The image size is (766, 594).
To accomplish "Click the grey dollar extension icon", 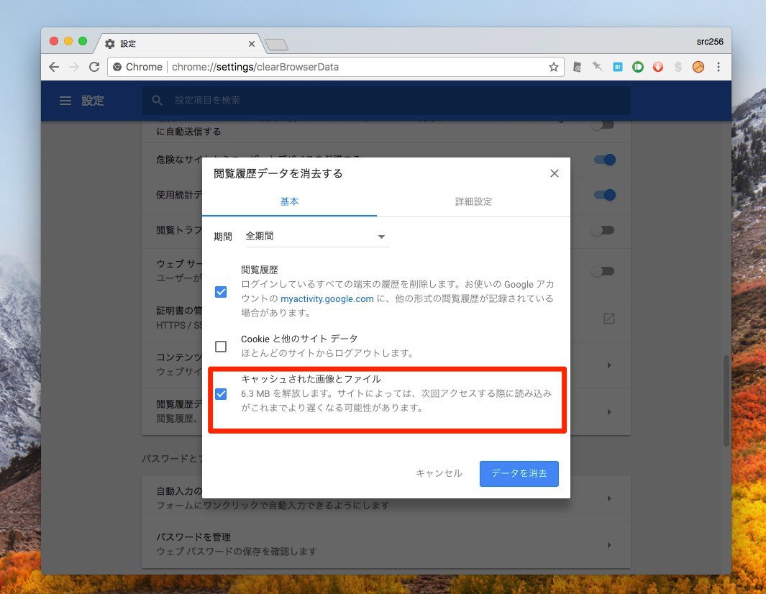I will (678, 67).
